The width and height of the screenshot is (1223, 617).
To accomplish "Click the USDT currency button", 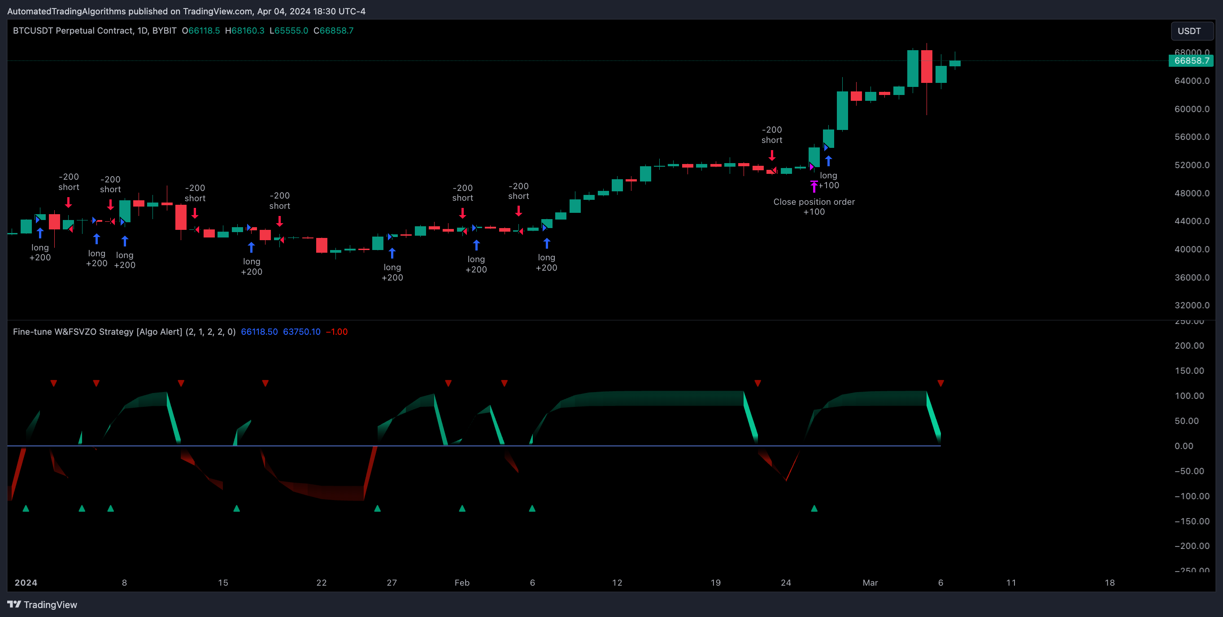I will (1192, 31).
